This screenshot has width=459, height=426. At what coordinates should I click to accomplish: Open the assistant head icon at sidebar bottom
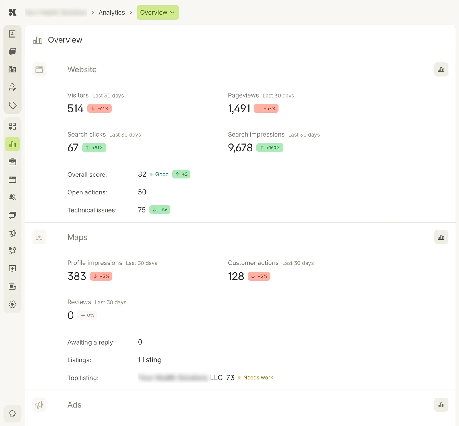[x=12, y=414]
